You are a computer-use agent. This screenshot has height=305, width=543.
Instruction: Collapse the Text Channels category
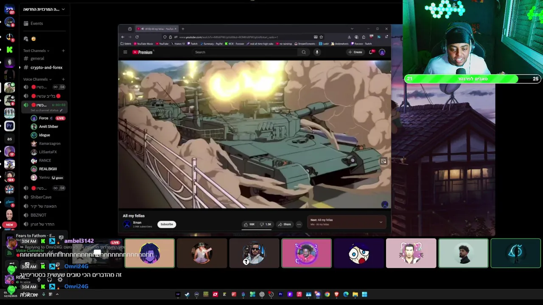[36, 51]
